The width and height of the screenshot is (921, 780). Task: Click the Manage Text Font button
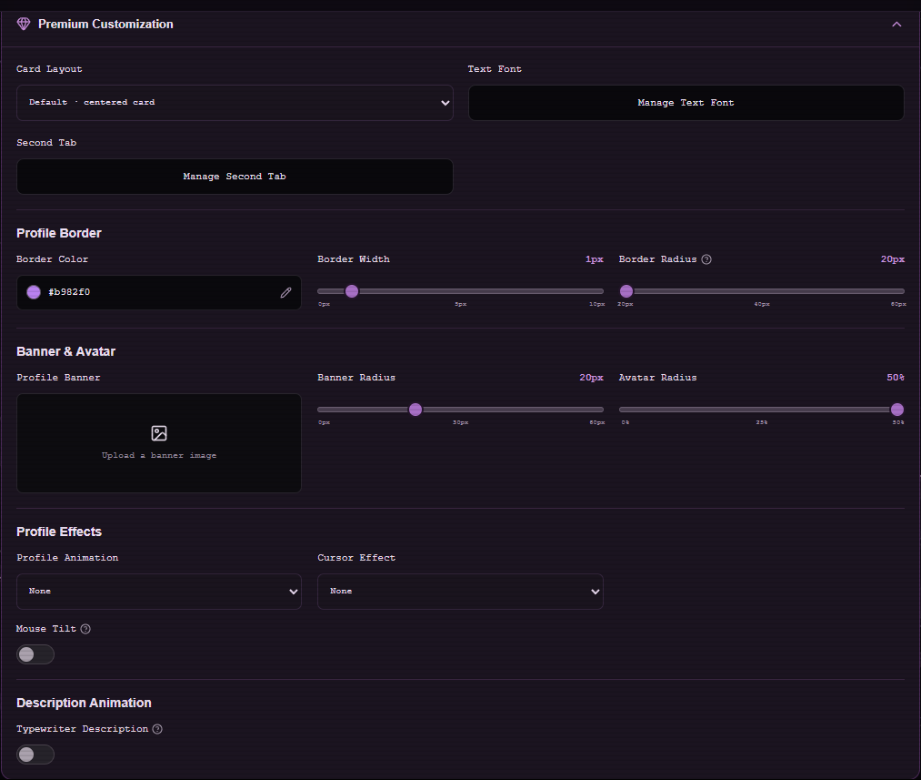(686, 103)
